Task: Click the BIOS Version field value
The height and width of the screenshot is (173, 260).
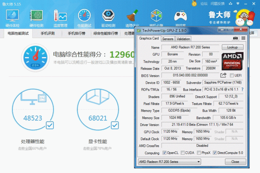Action: (190, 75)
